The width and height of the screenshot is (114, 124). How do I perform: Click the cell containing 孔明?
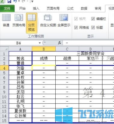click(x=20, y=102)
